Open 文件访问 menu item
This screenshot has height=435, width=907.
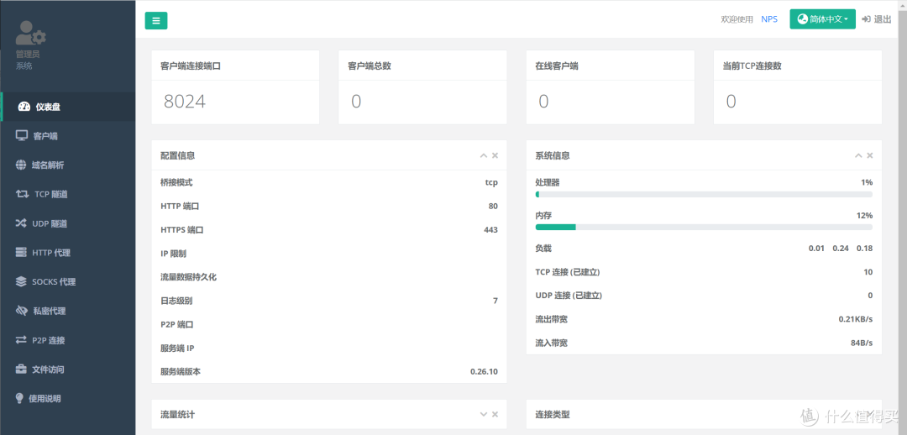[68, 369]
